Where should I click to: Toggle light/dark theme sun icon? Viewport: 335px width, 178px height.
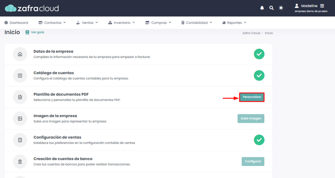coord(281,8)
